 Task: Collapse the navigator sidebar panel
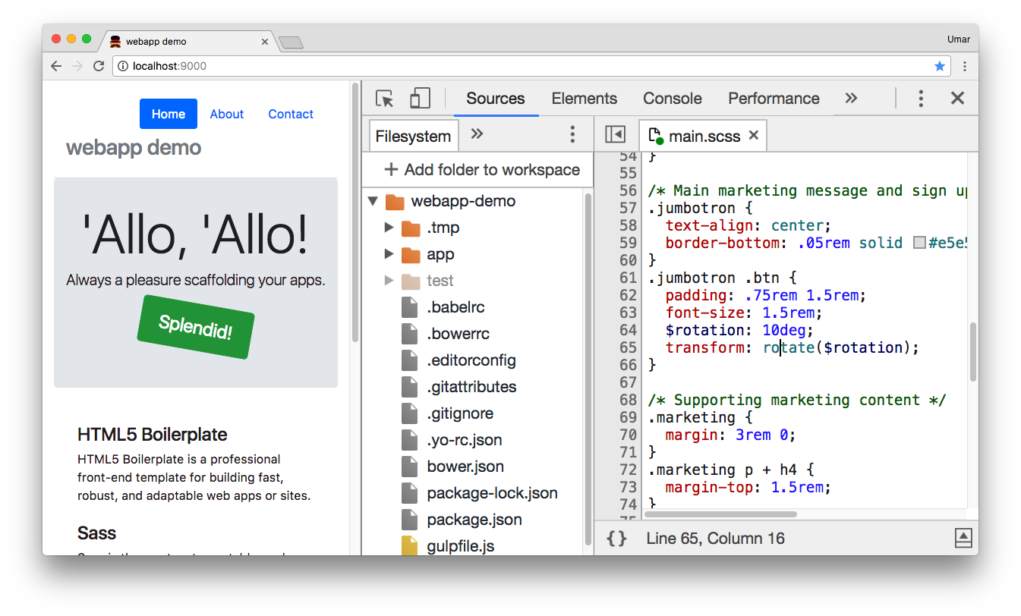pos(615,134)
